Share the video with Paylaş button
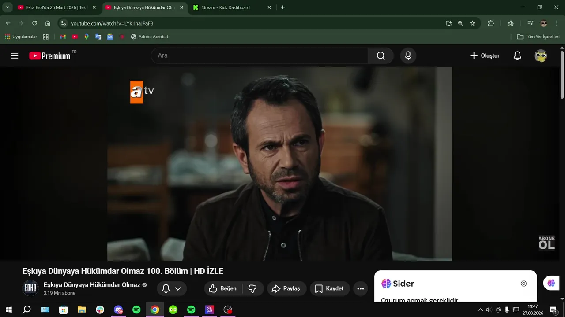 click(x=286, y=288)
